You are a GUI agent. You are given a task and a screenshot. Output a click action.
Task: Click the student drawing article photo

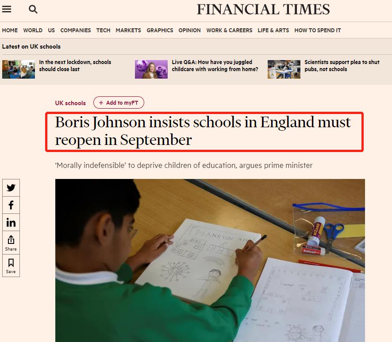coord(210,260)
